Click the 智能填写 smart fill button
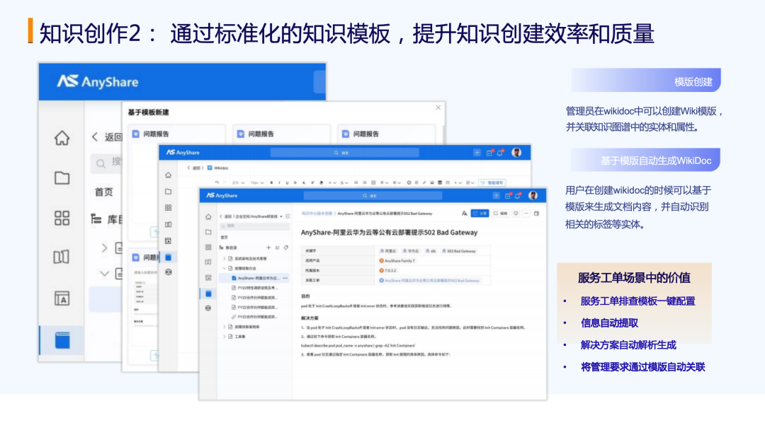 click(x=492, y=182)
